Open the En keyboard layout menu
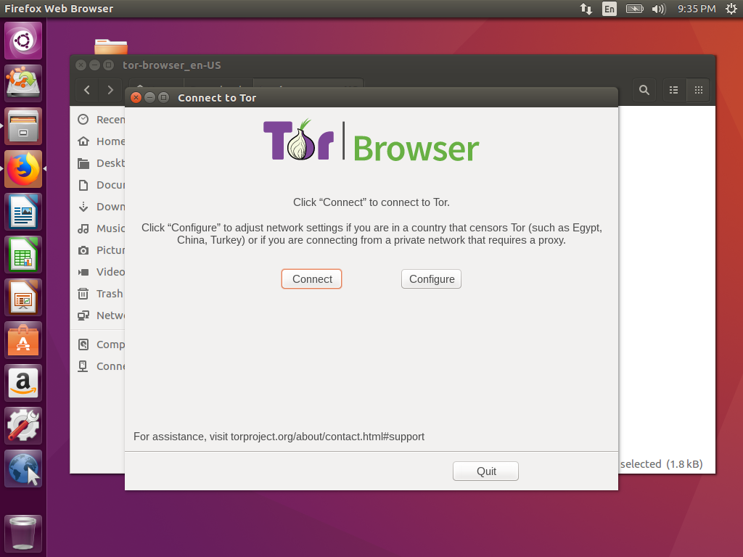This screenshot has height=557, width=743. [x=609, y=9]
